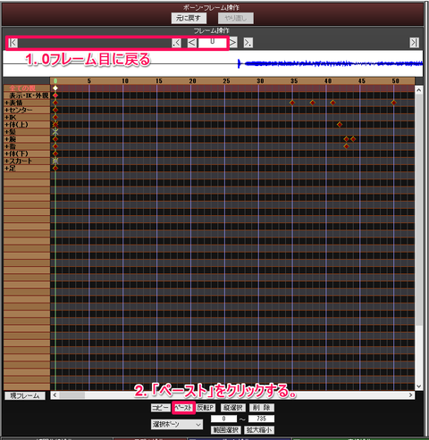The image size is (429, 440).
Task: Expand the センター track group
Action: 6,110
